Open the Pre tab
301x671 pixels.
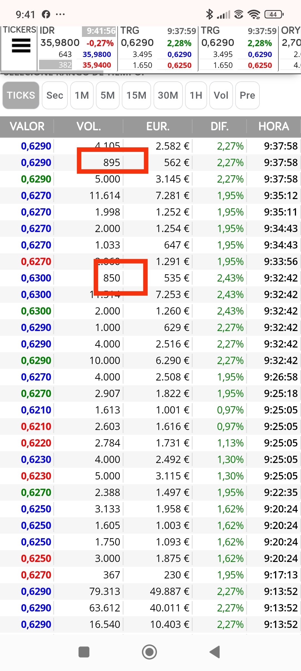click(x=247, y=95)
